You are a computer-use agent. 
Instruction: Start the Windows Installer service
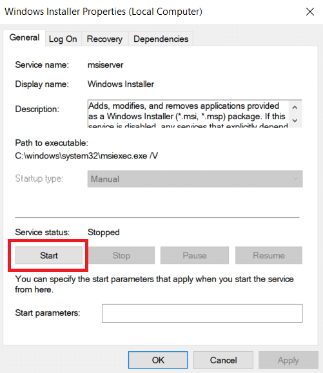(x=49, y=256)
